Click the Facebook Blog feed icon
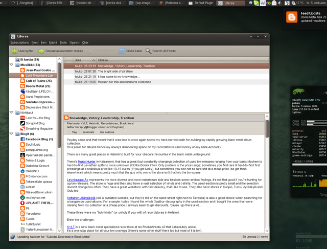The width and height of the screenshot is (327, 249). 22,139
